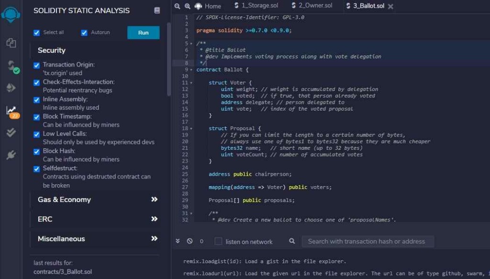Fold struct Proposal at line 18

point(191,128)
